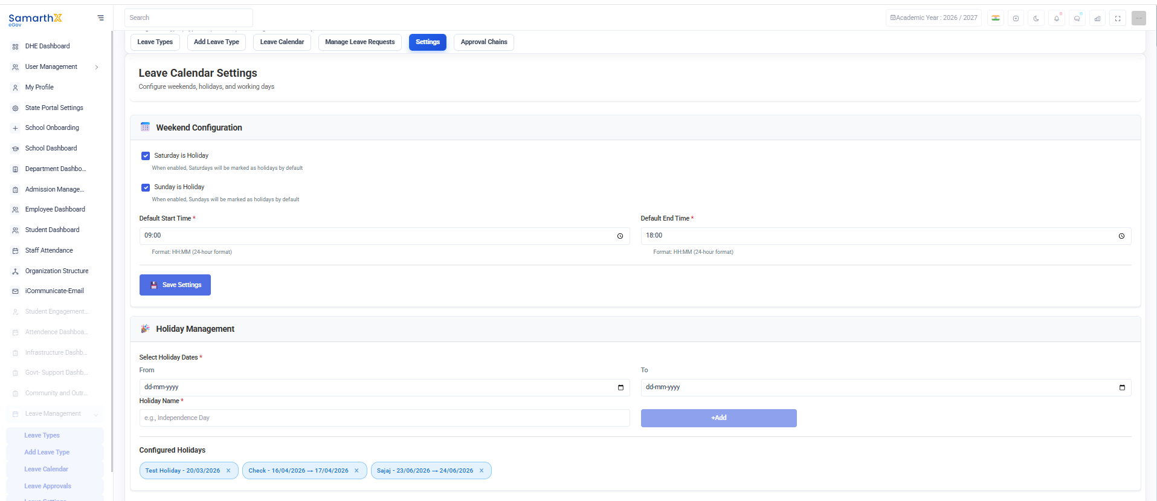Enter fullscreen mode via header icon
1157x501 pixels.
click(x=1118, y=18)
